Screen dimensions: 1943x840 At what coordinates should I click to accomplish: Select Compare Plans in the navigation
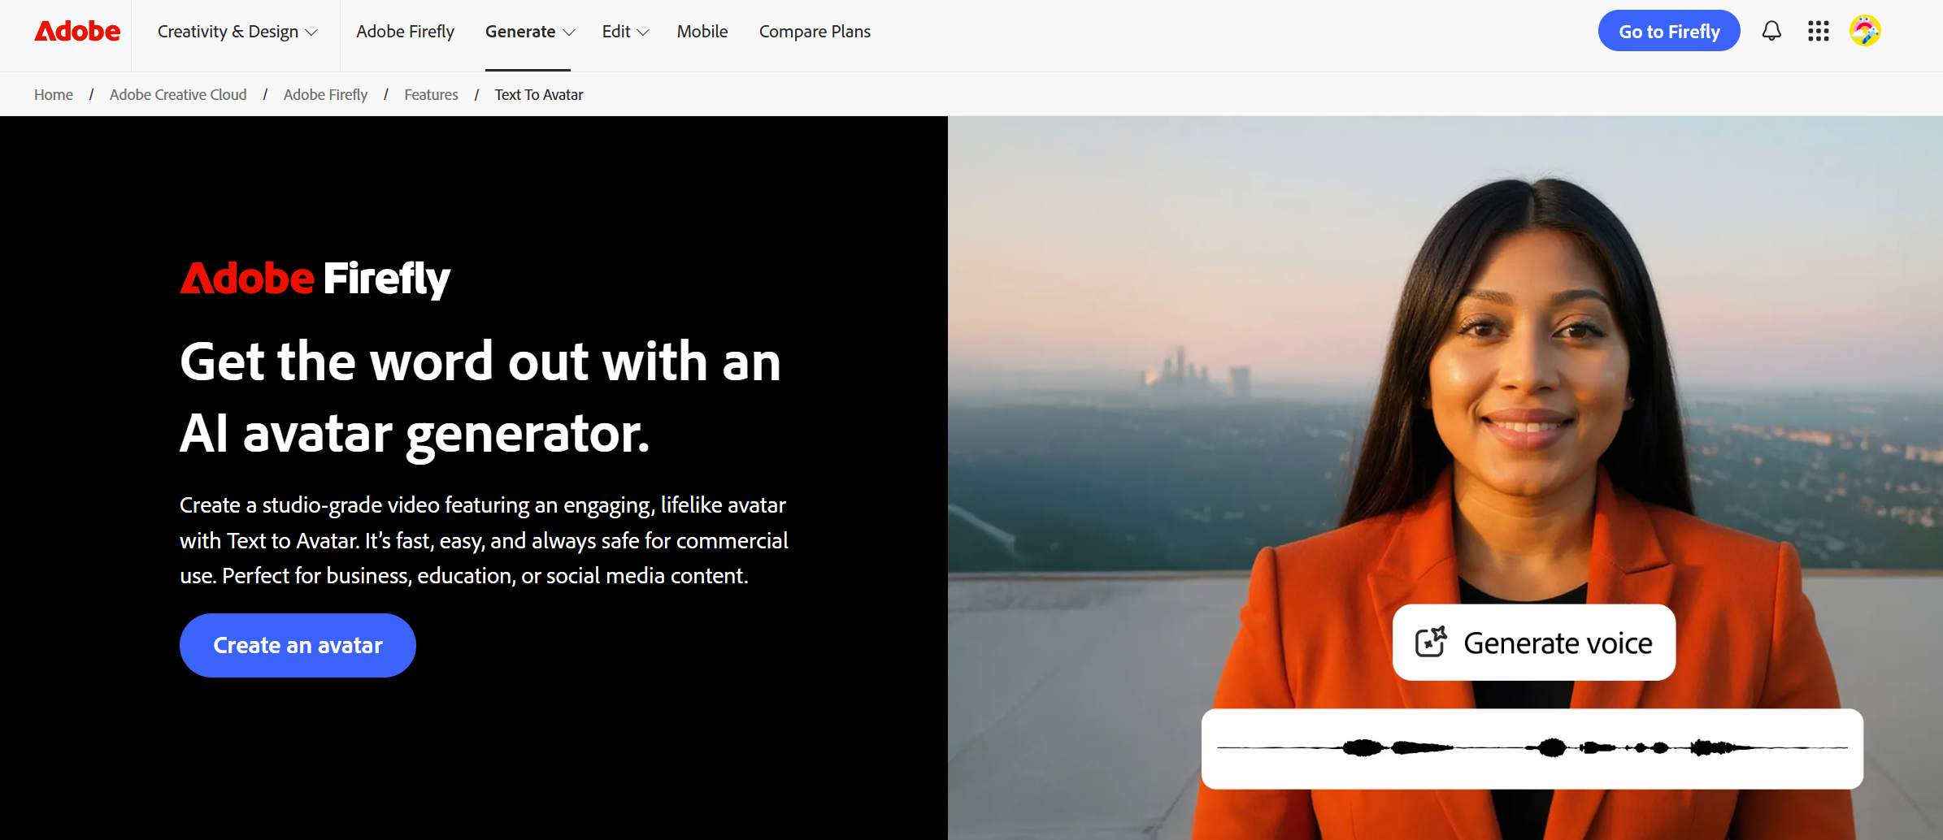tap(815, 31)
